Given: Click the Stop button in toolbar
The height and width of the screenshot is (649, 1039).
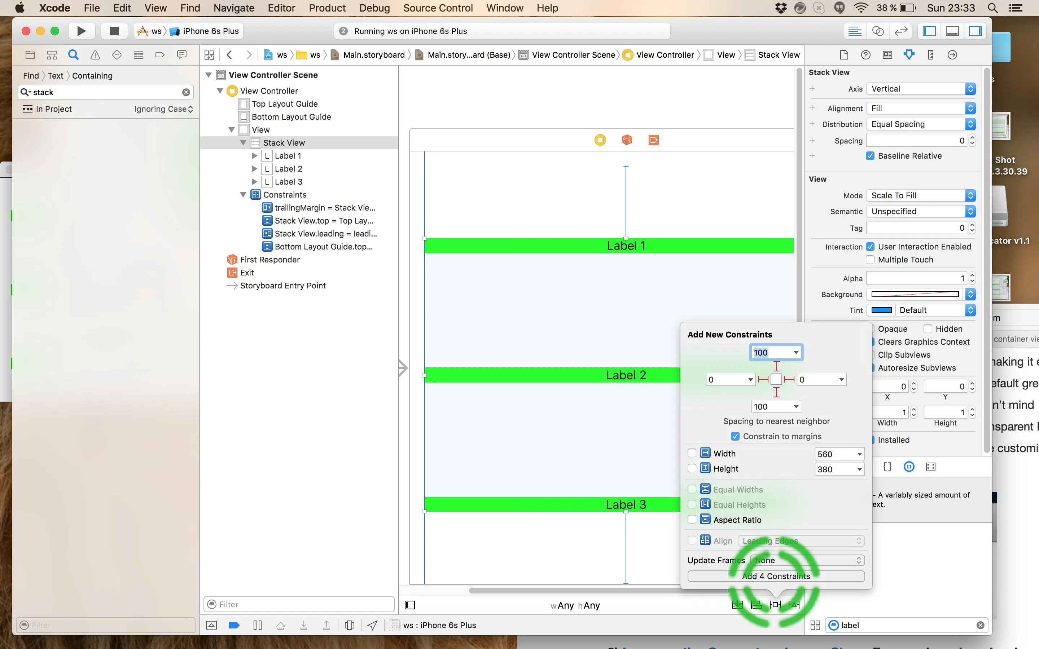Looking at the screenshot, I should coord(114,31).
